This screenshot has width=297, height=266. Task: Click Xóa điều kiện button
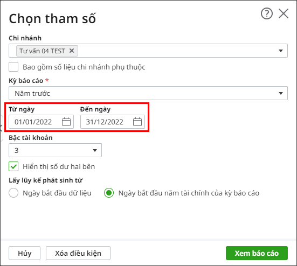point(78,253)
